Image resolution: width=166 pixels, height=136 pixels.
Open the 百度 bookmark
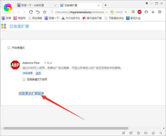[x=6, y=18]
